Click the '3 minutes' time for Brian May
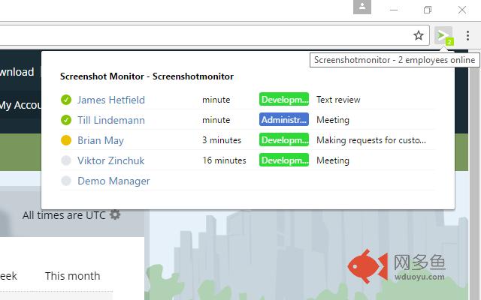The height and width of the screenshot is (300, 481). pyautogui.click(x=222, y=140)
